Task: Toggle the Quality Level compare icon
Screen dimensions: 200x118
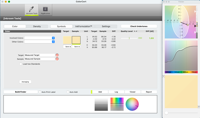Action: pos(136,31)
